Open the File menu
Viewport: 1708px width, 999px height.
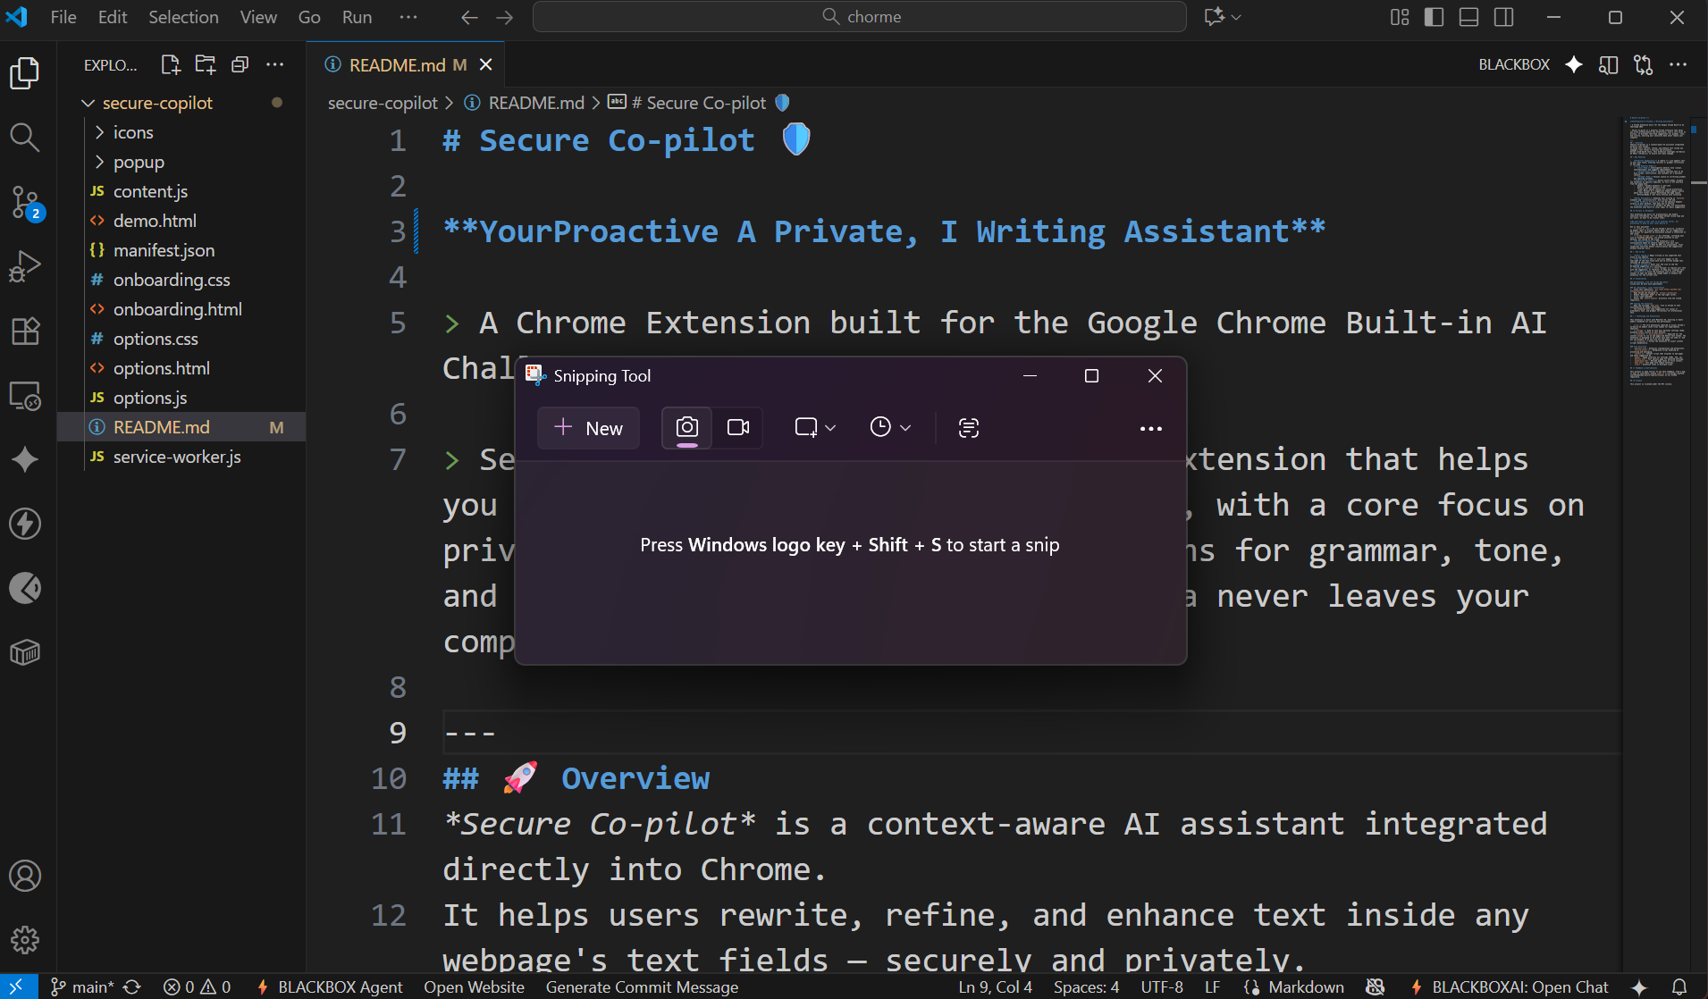pyautogui.click(x=63, y=17)
